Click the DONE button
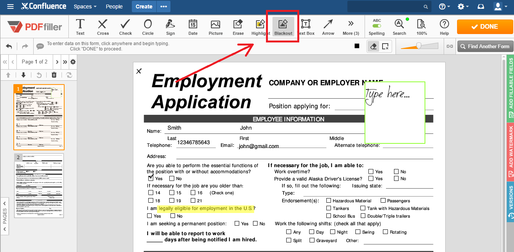The width and height of the screenshot is (514, 252). [x=485, y=26]
